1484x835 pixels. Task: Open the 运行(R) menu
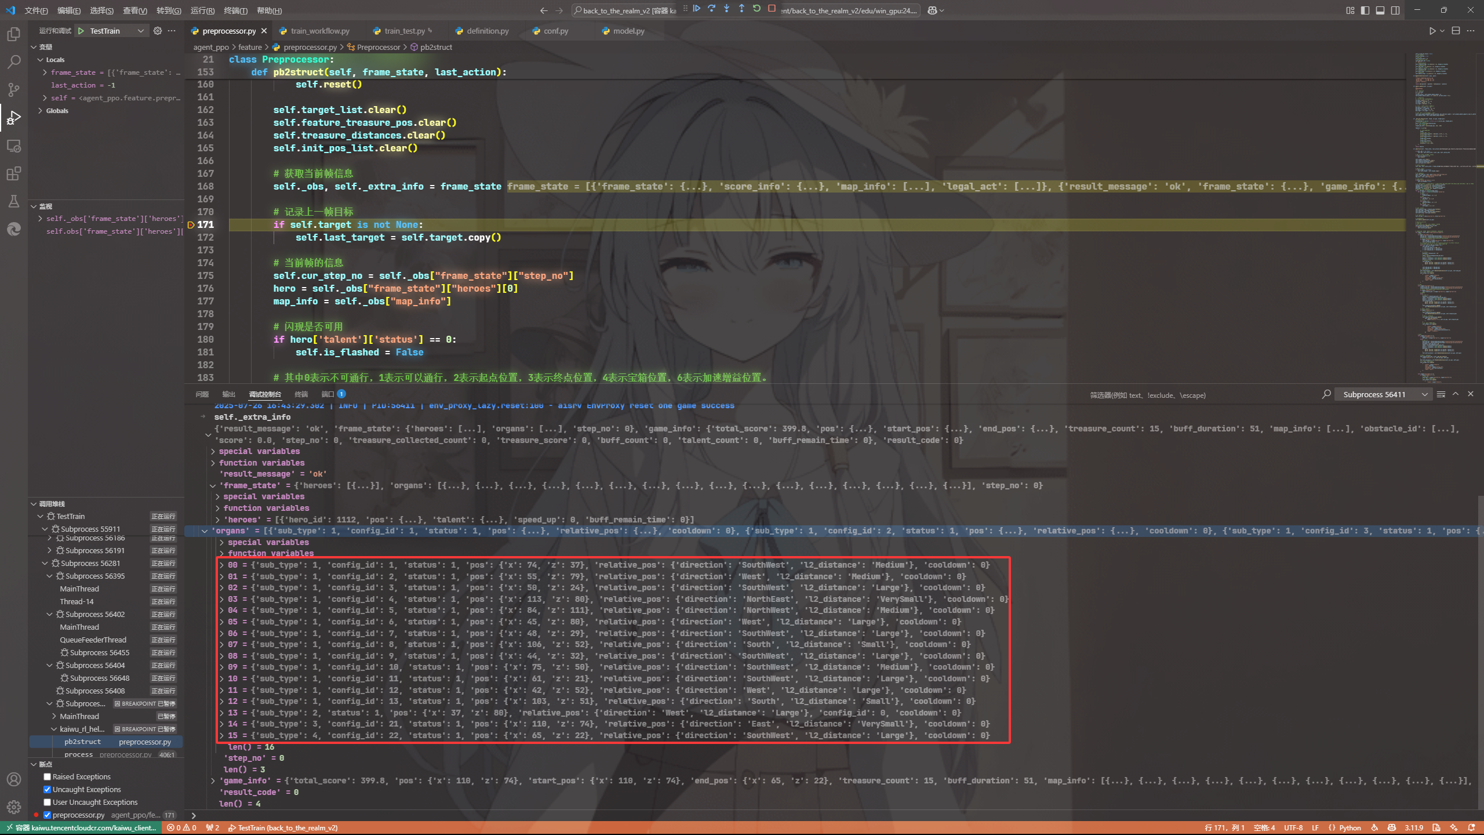point(202,10)
